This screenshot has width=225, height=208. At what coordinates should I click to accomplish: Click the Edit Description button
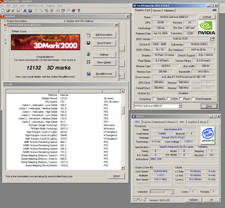pyautogui.click(x=104, y=35)
